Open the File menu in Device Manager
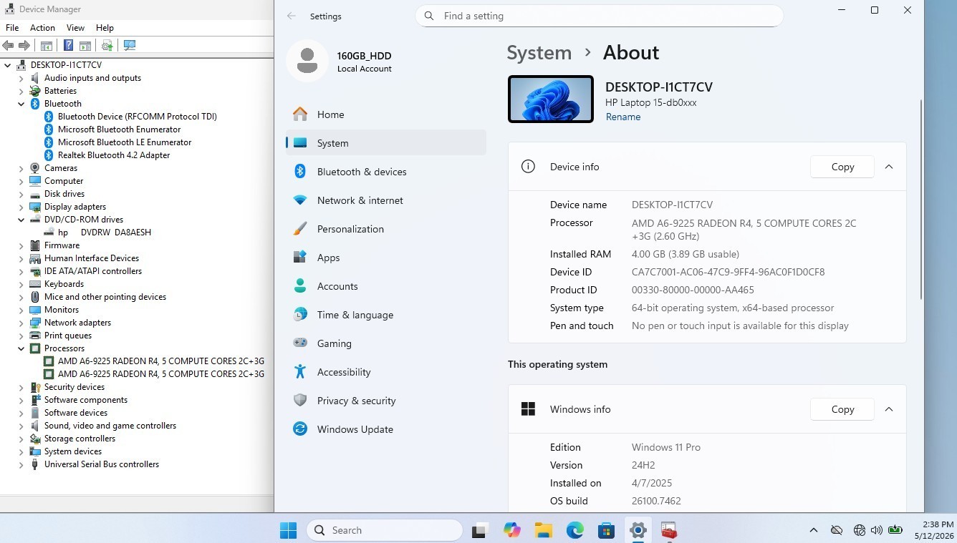The width and height of the screenshot is (957, 543). tap(12, 27)
